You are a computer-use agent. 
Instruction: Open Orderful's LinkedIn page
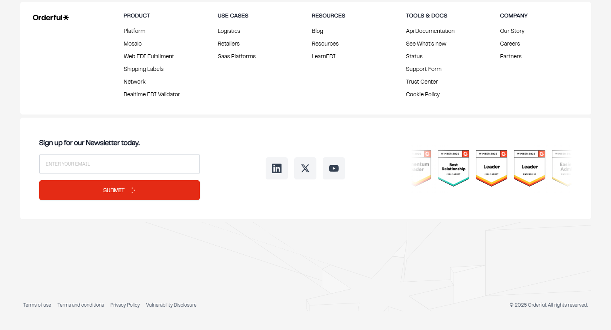[276, 168]
